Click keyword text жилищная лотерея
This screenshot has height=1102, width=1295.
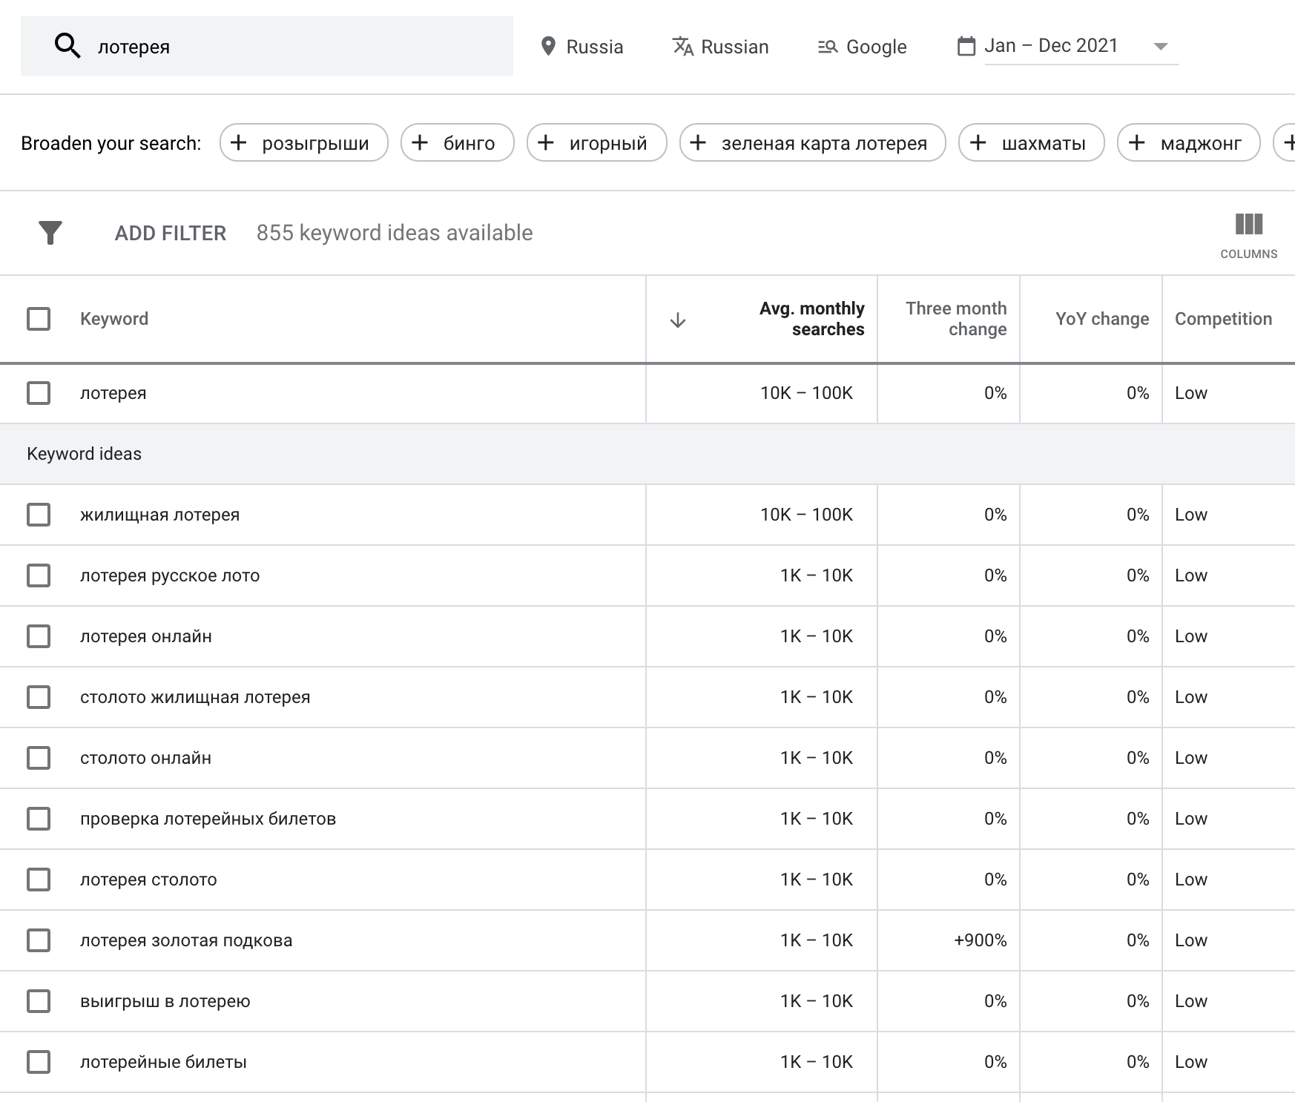point(160,515)
